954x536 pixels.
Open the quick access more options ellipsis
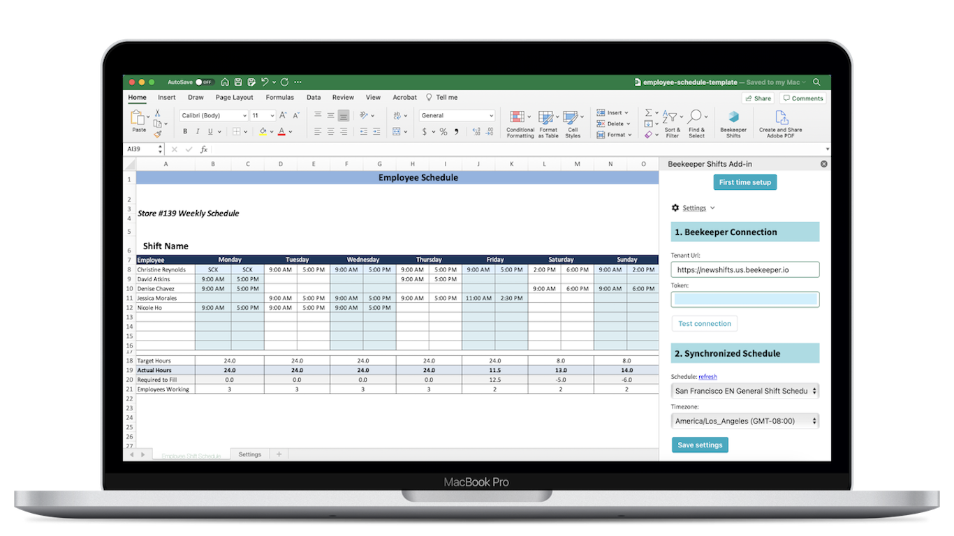click(298, 82)
